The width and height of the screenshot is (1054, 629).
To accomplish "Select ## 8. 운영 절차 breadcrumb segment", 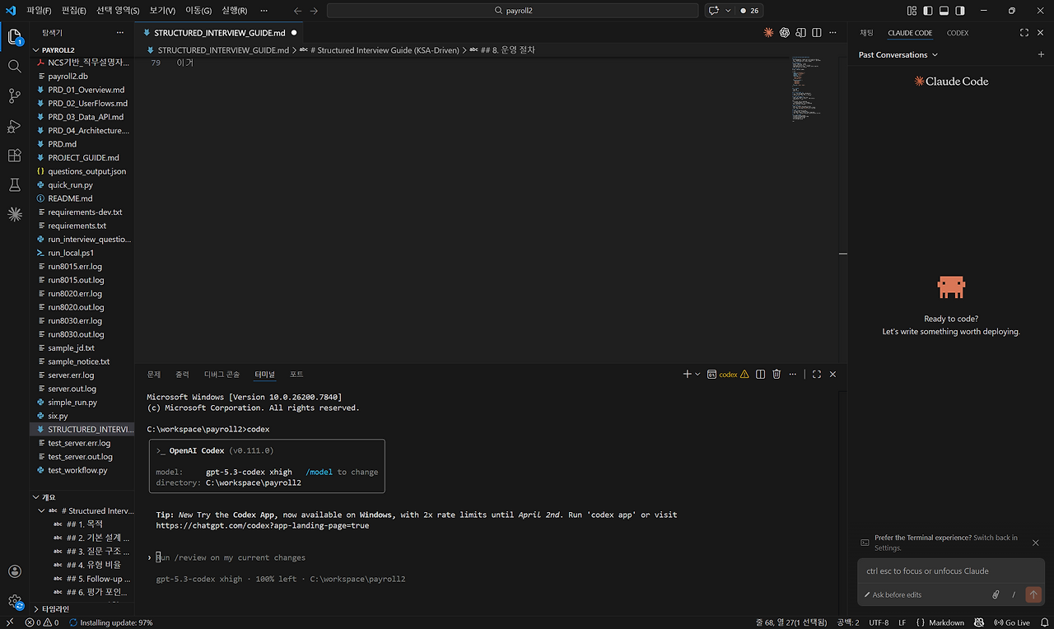I will pos(506,50).
